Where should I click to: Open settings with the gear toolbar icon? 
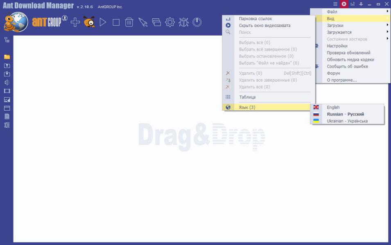170,22
